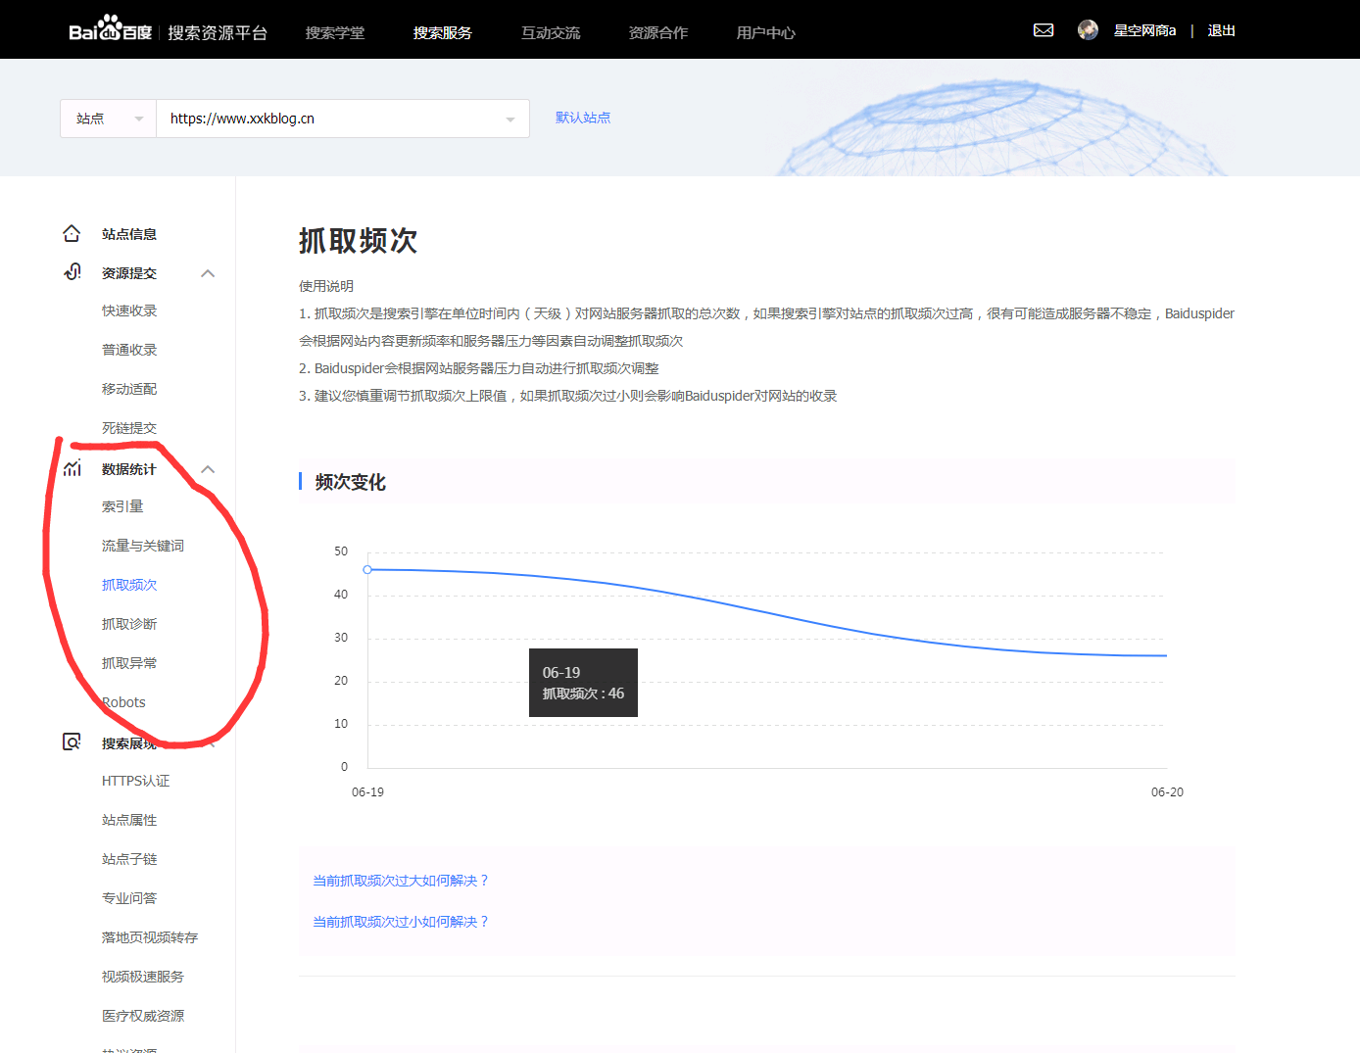Open 专业问答 in sidebar
Screen dimensions: 1360x1053
coord(129,898)
